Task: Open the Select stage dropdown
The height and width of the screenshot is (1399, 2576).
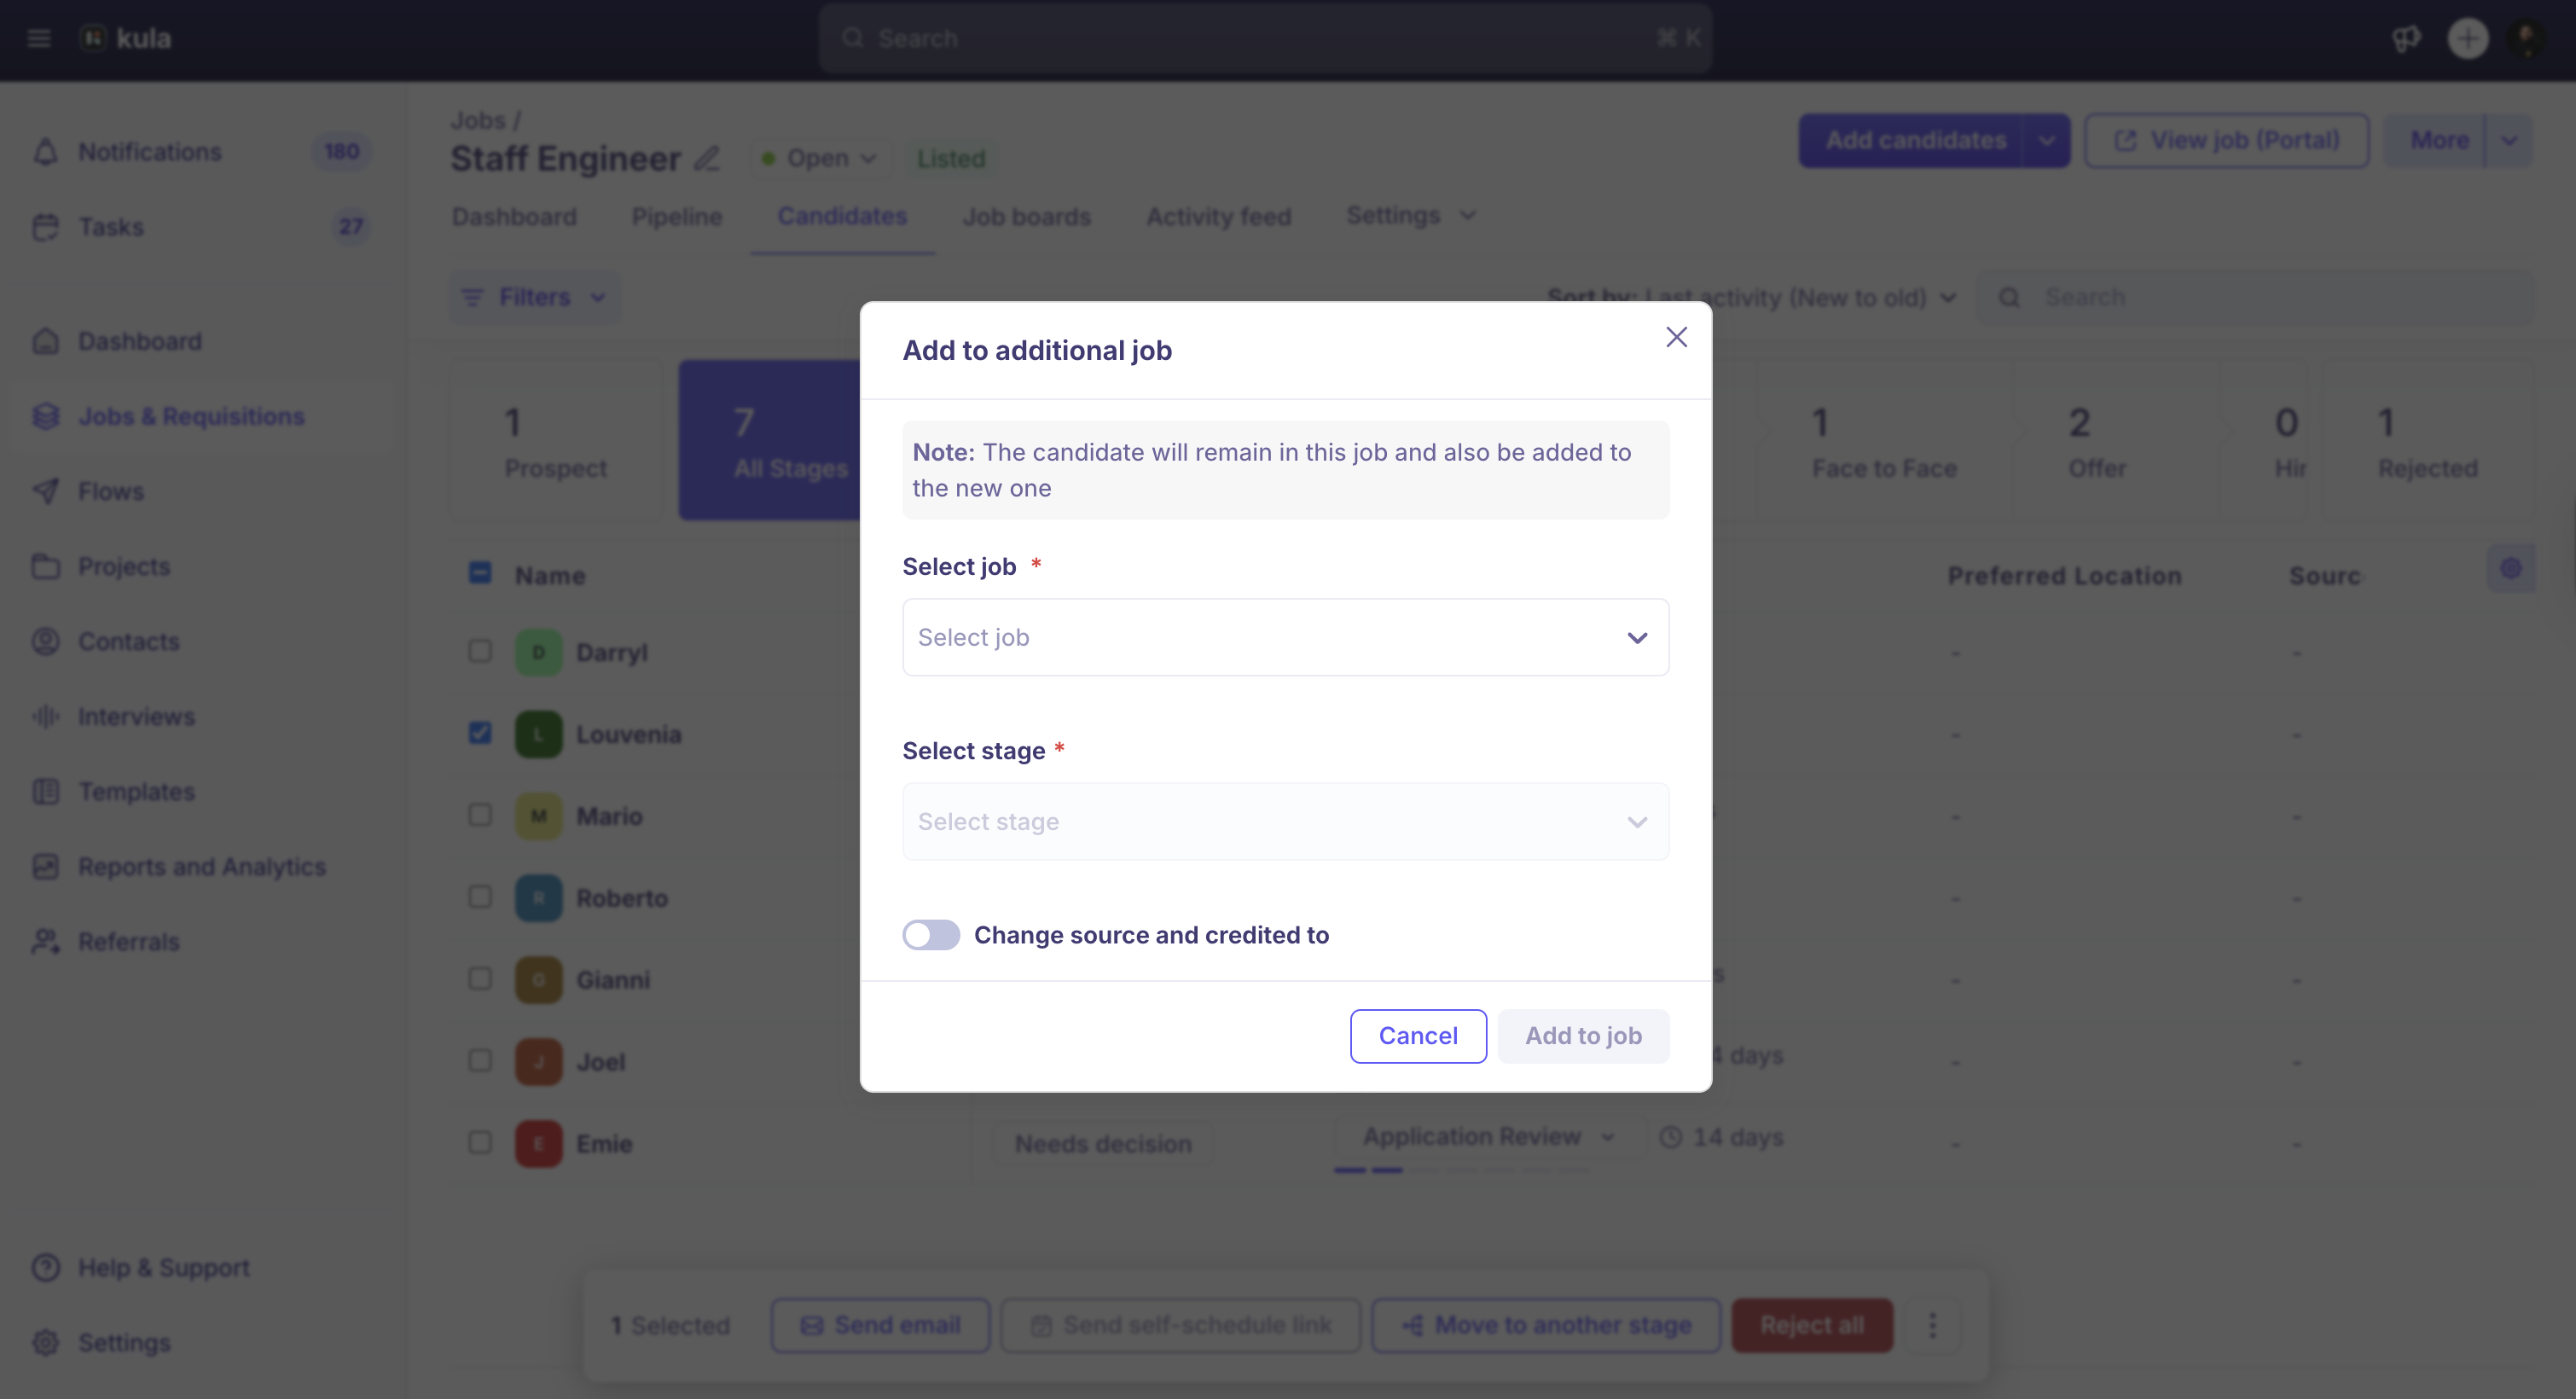Action: click(1285, 821)
